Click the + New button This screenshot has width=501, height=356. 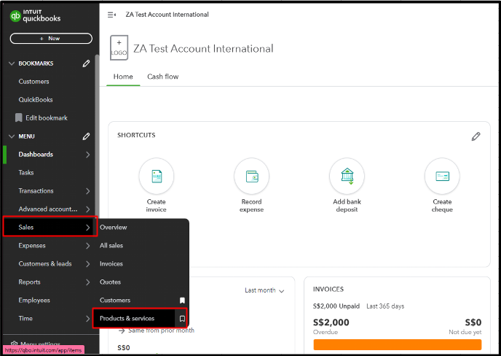51,39
